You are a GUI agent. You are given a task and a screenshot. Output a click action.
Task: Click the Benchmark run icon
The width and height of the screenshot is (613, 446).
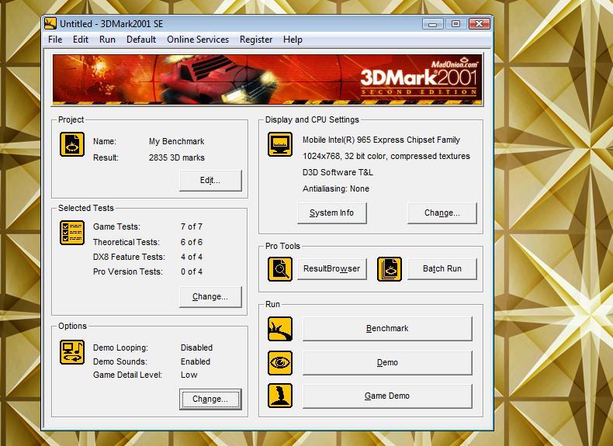[280, 329]
